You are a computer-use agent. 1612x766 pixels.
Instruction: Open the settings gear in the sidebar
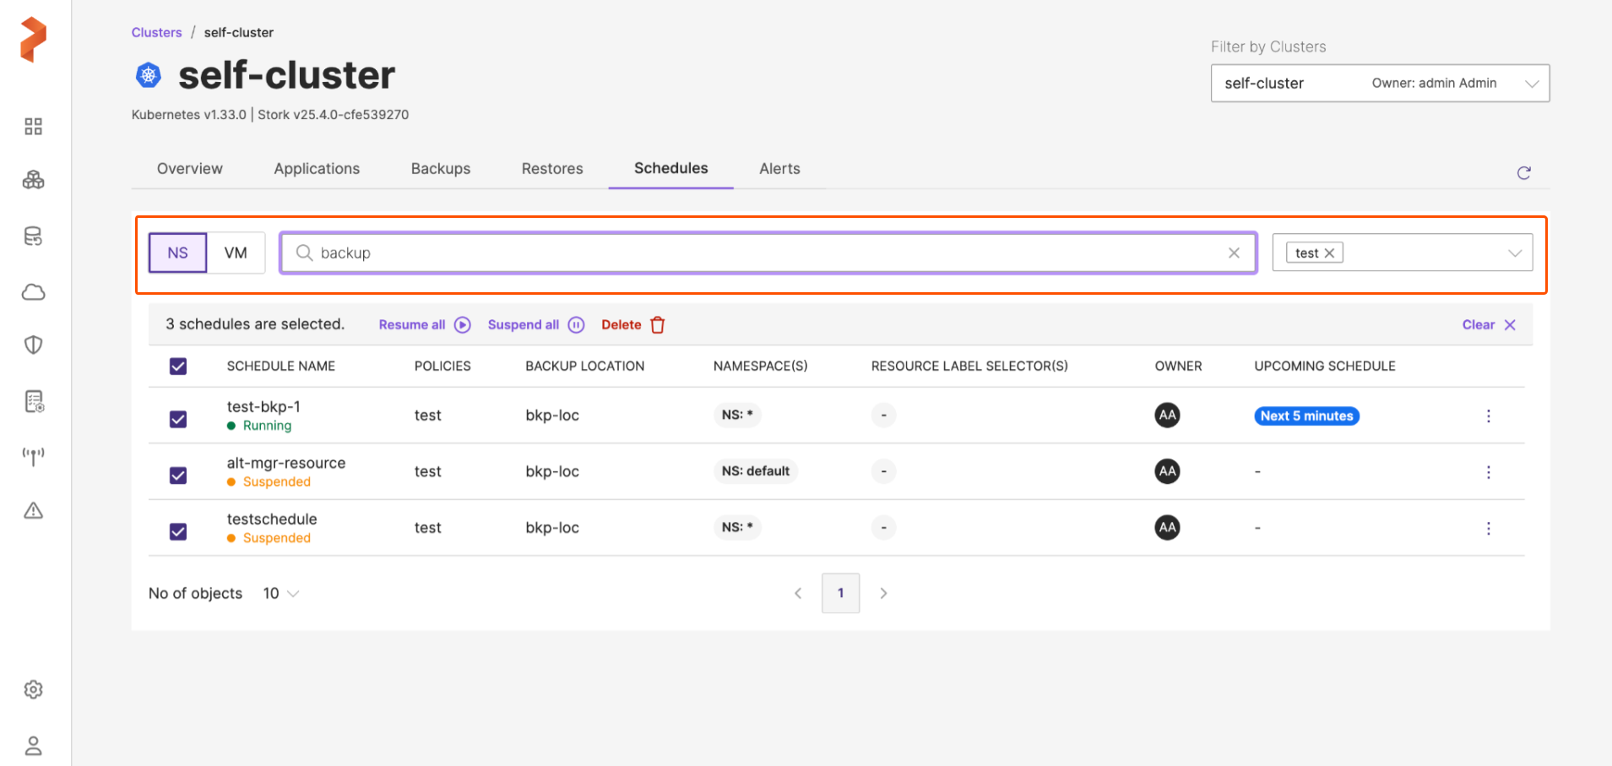point(33,690)
